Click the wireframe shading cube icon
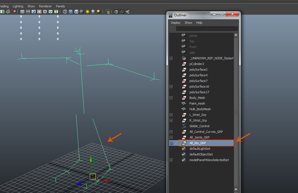This screenshot has width=298, height=193. (65, 12)
